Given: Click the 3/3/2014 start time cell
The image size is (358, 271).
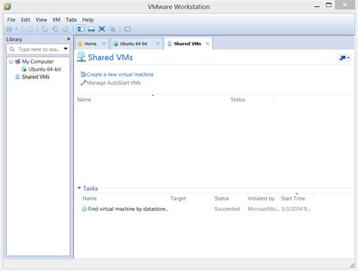Looking at the screenshot, I should click(x=296, y=209).
